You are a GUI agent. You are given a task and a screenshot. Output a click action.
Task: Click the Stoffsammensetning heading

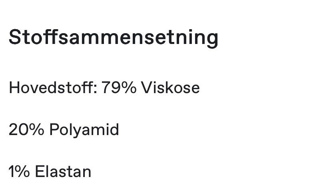pos(114,38)
